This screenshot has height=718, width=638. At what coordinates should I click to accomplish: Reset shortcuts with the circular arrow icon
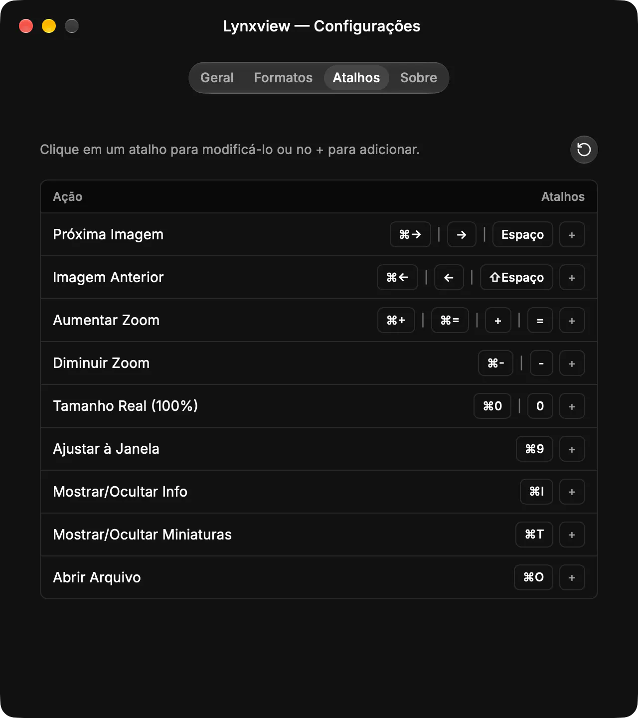(584, 150)
